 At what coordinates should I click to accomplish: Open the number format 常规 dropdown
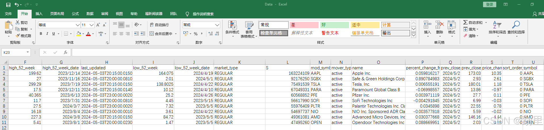click(217, 25)
